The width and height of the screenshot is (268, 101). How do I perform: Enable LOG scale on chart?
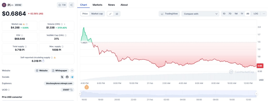[x=256, y=14]
